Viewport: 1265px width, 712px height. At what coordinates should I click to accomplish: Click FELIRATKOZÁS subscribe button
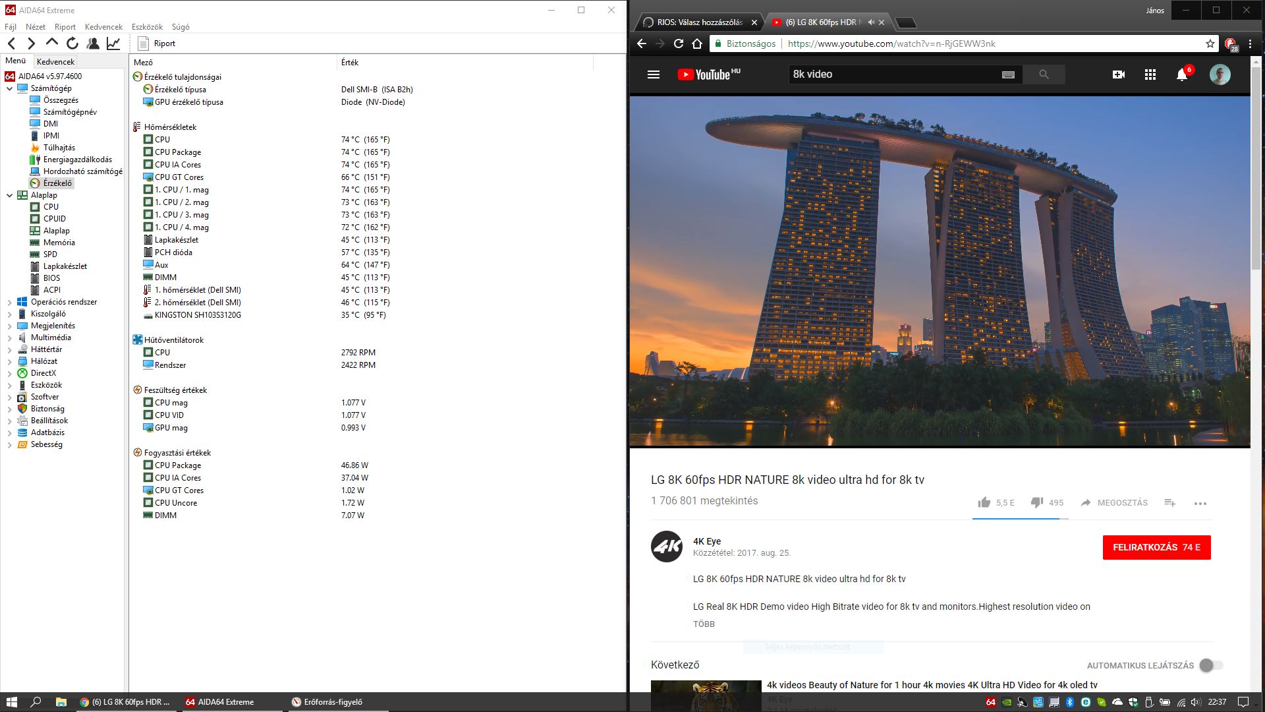[x=1156, y=547]
